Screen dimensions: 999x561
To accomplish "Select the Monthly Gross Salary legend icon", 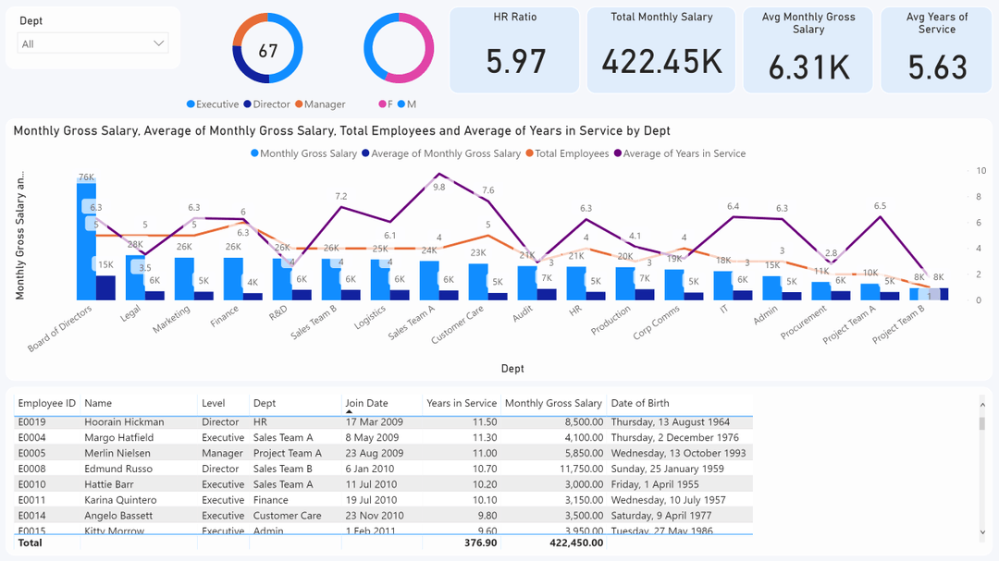I will [253, 153].
